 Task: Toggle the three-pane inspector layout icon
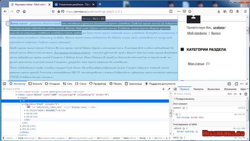[175, 89]
